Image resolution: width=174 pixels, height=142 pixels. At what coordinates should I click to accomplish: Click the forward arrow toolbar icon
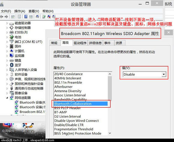[6, 17]
